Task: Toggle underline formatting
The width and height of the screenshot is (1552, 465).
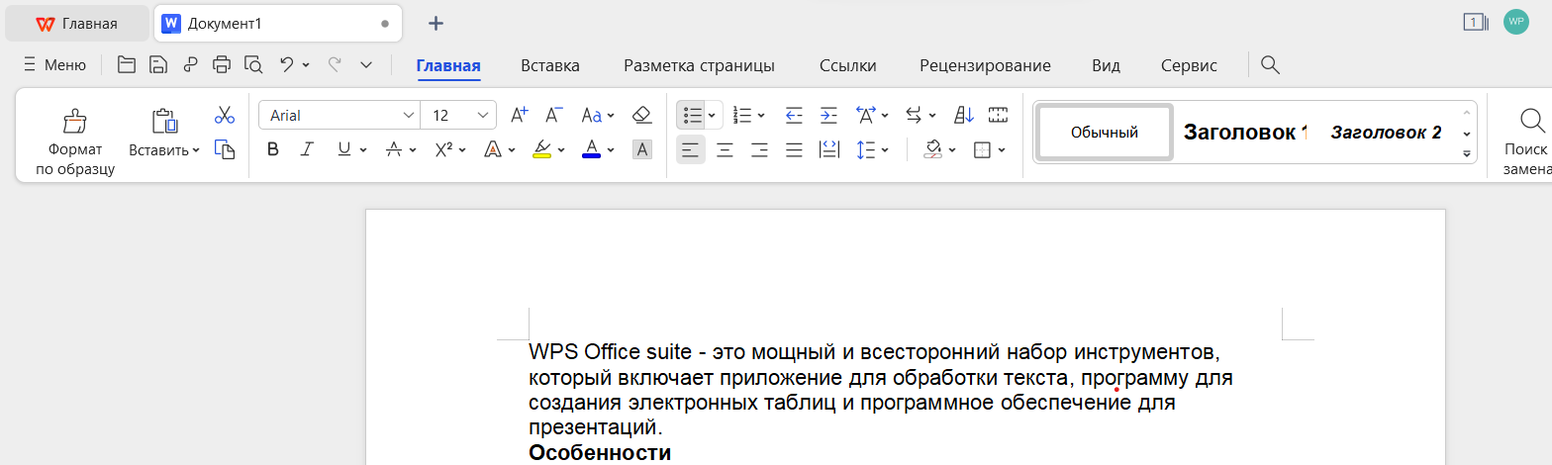Action: pos(343,149)
